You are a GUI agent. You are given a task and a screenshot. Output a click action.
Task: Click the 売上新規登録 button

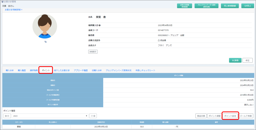coord(230,6)
